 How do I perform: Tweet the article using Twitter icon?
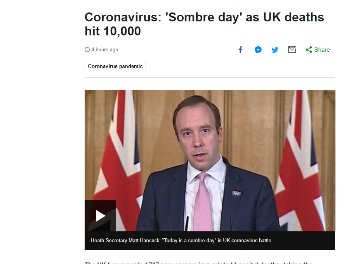(x=275, y=50)
